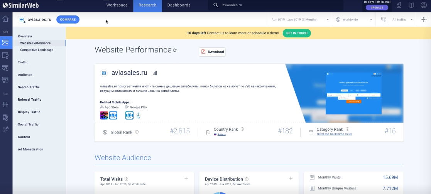The width and height of the screenshot is (431, 194).
Task: Switch to the Workspace tab
Action: (117, 5)
